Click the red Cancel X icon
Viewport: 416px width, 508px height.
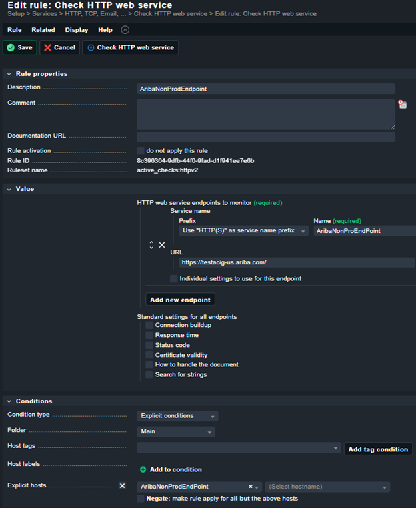click(47, 48)
